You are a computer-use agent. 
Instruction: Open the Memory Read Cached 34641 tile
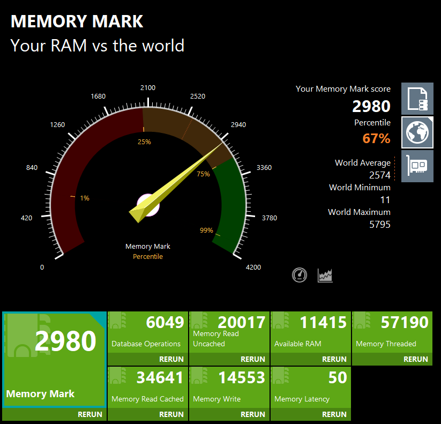pyautogui.click(x=148, y=387)
